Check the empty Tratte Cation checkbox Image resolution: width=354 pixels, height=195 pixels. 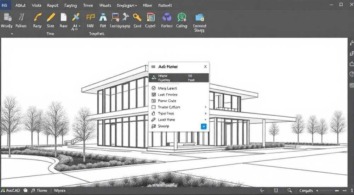pyautogui.click(x=154, y=107)
